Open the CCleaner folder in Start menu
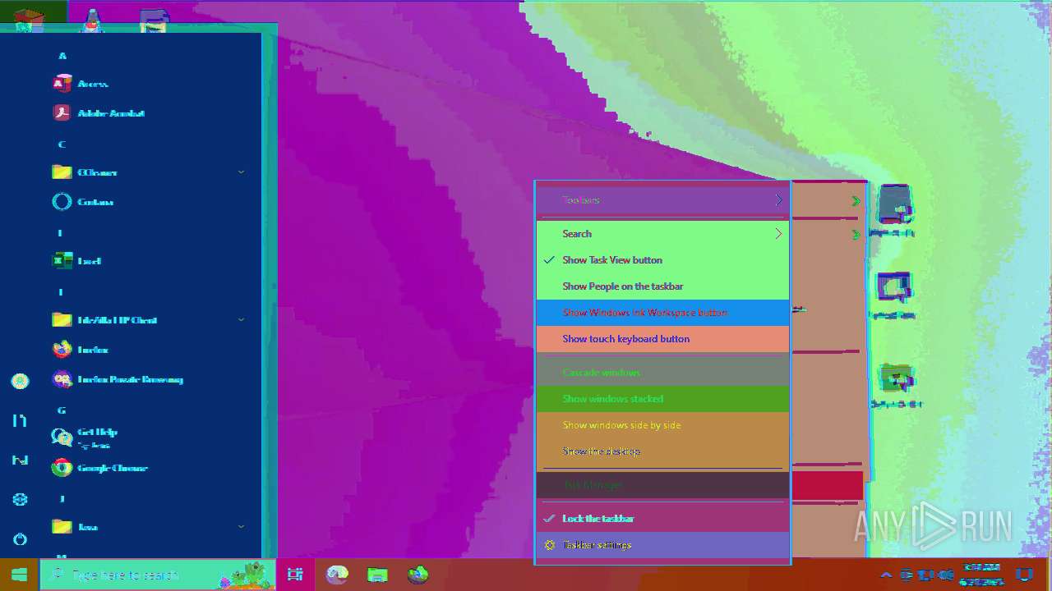Image resolution: width=1052 pixels, height=591 pixels. click(148, 172)
